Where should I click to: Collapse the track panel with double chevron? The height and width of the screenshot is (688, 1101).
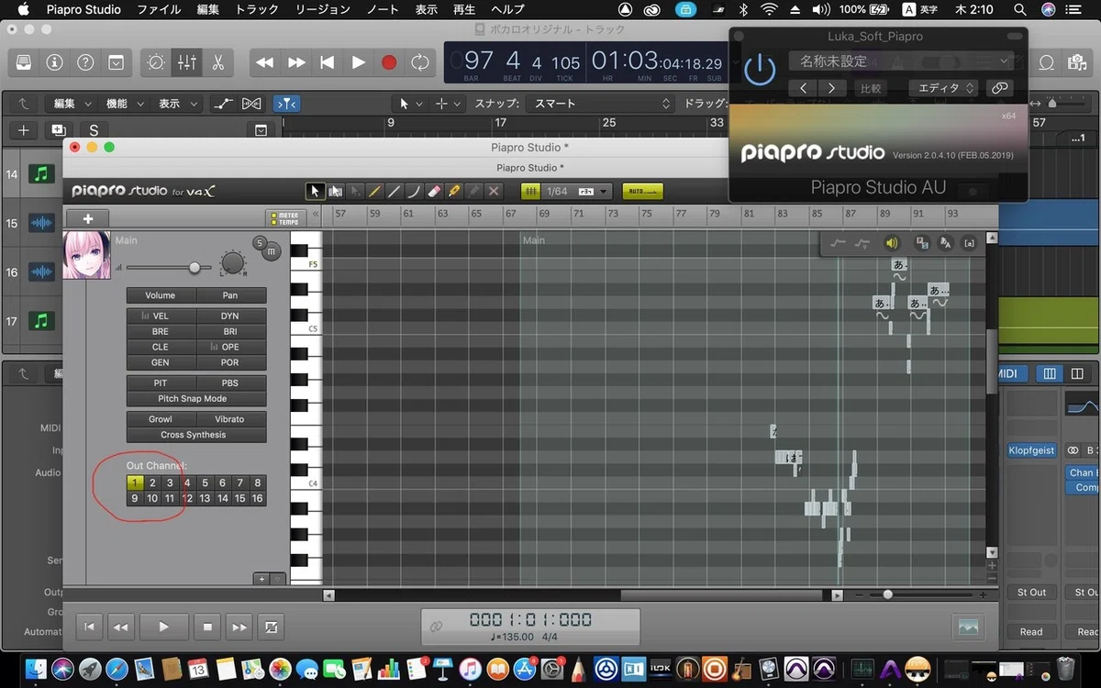tap(316, 214)
